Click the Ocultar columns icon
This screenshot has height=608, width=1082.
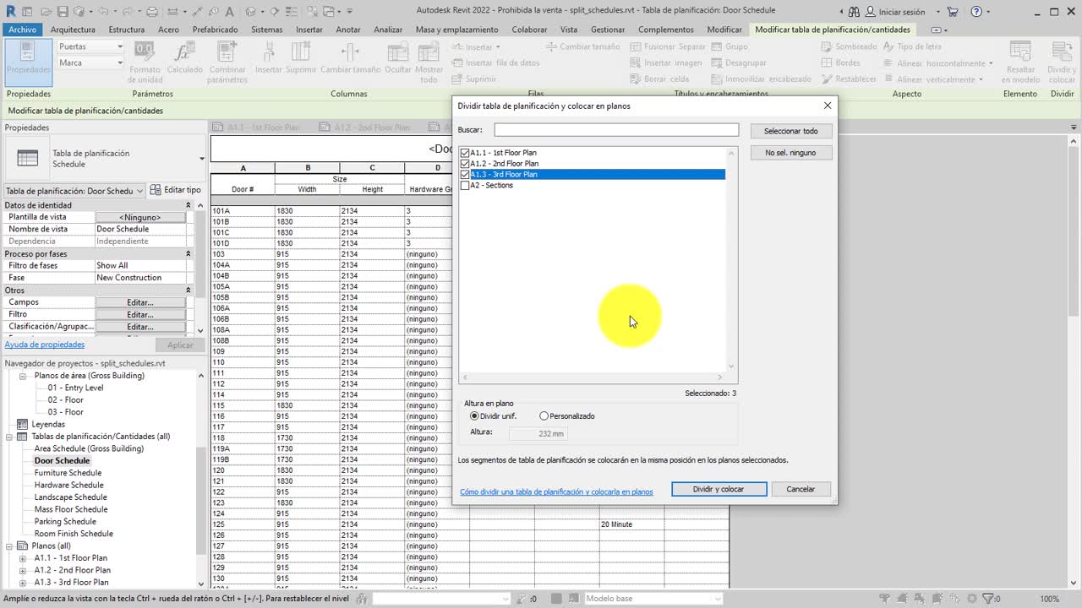point(398,61)
